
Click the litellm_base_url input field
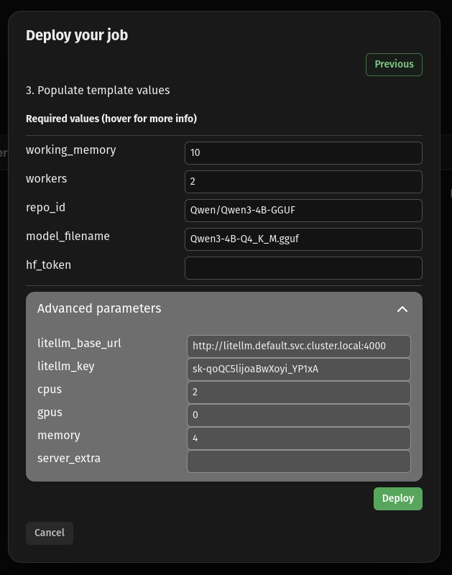(299, 346)
